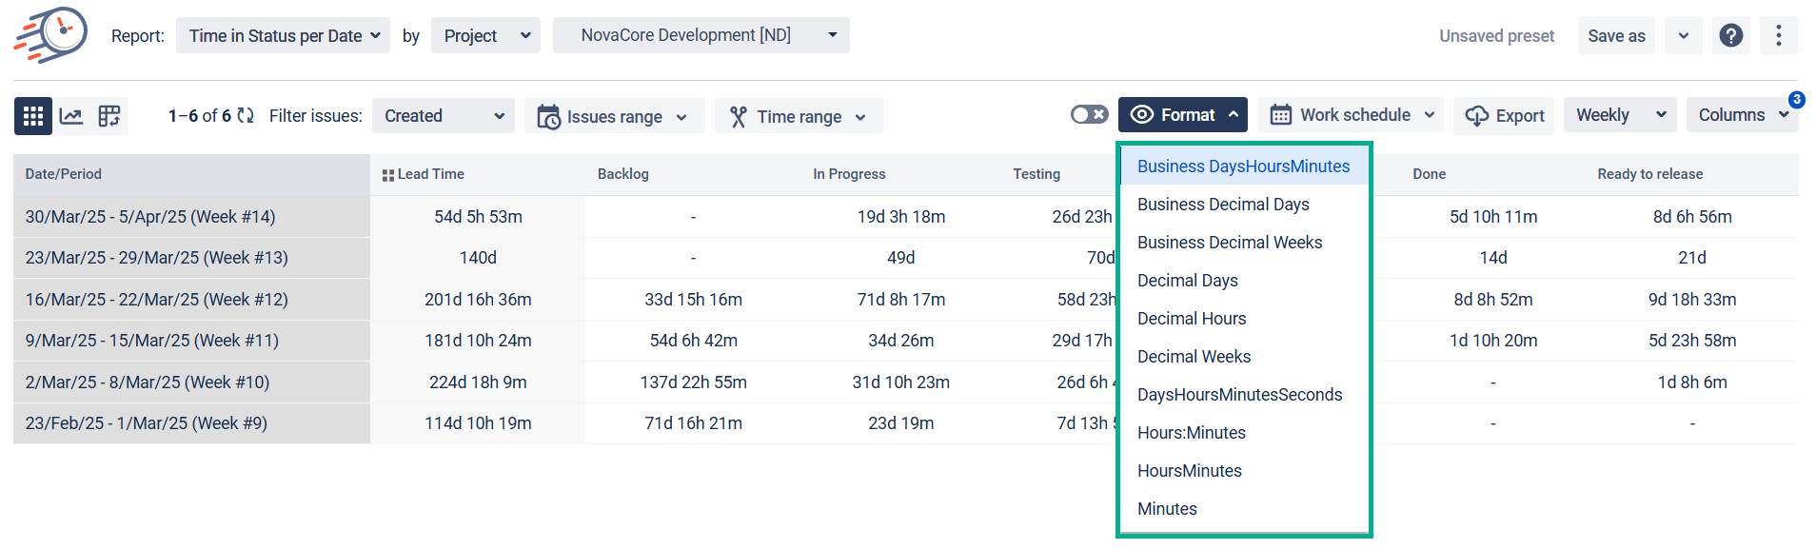
Task: Select Decimal Hours format option
Action: 1192,319
